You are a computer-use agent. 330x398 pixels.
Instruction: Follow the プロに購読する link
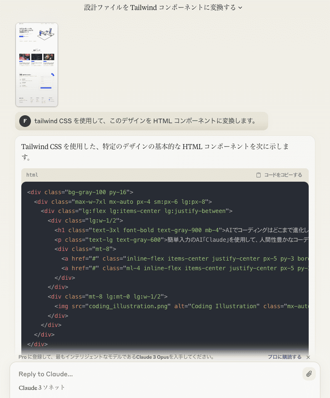tap(284, 357)
